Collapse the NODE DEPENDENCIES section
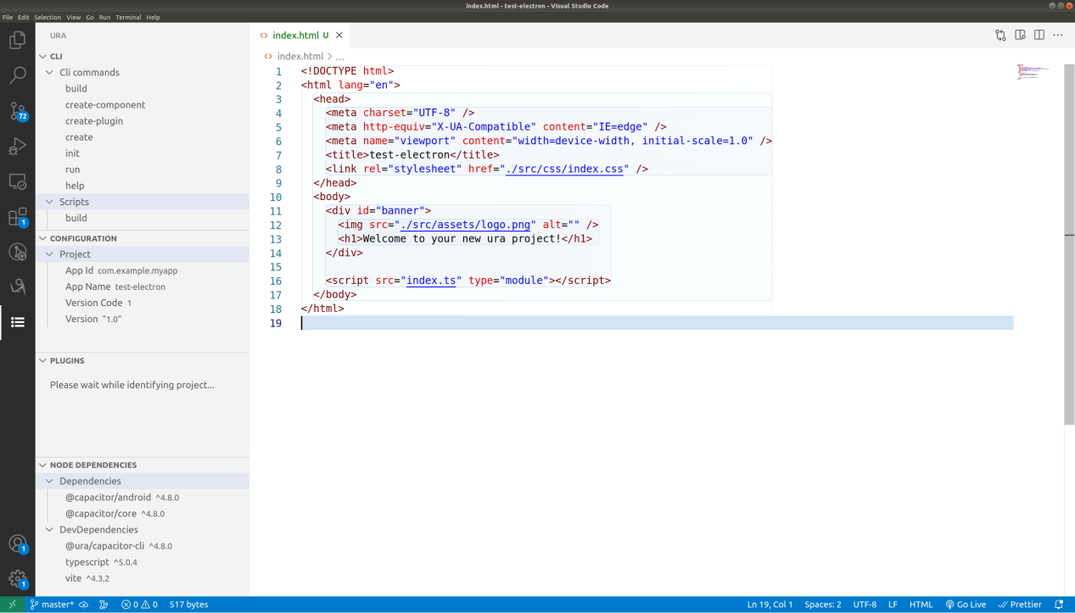Viewport: 1075px width, 613px height. 143,465
